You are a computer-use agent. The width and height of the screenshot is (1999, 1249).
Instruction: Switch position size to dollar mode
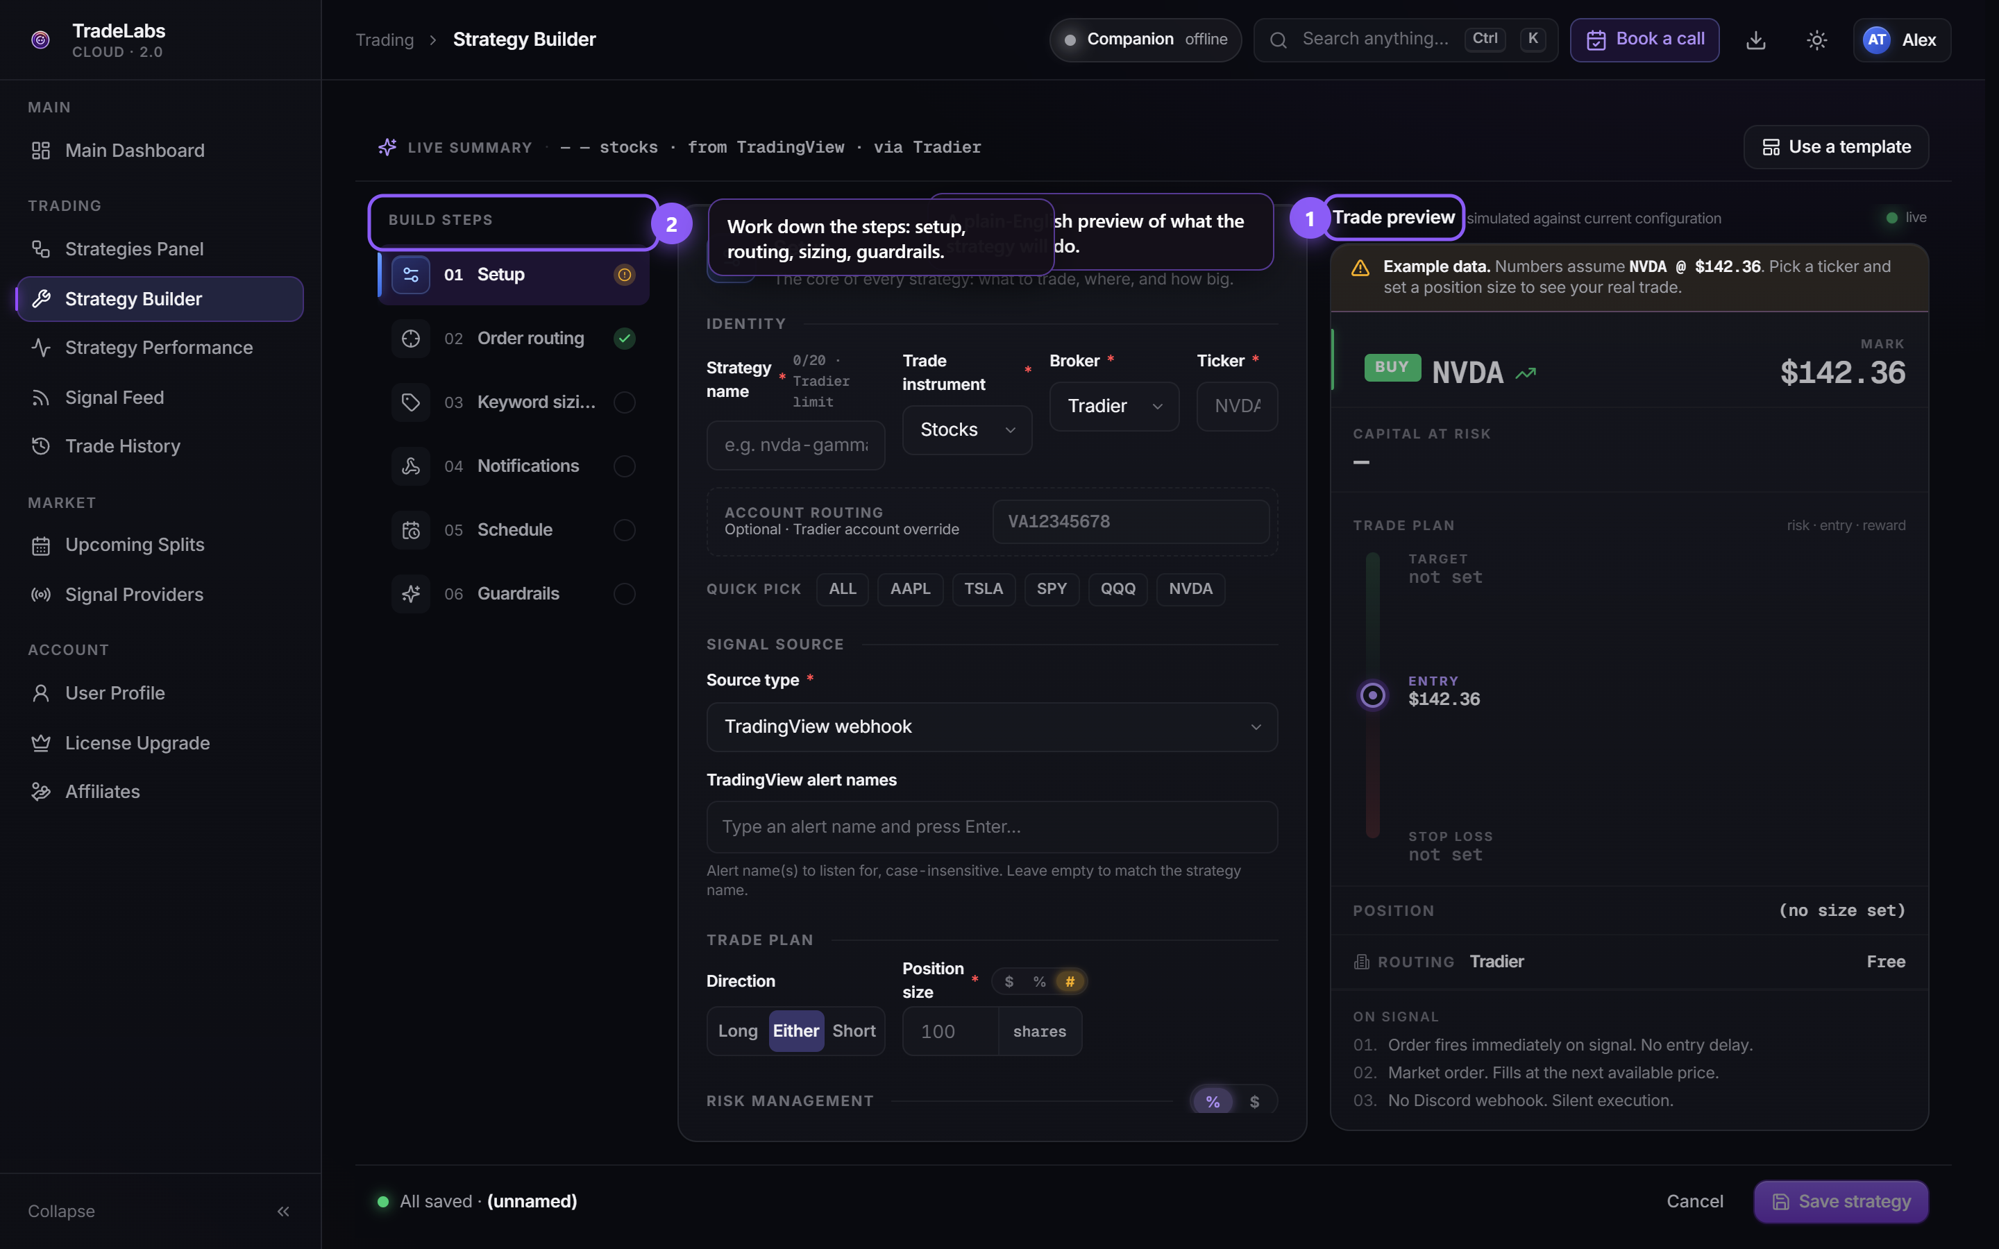tap(1009, 981)
